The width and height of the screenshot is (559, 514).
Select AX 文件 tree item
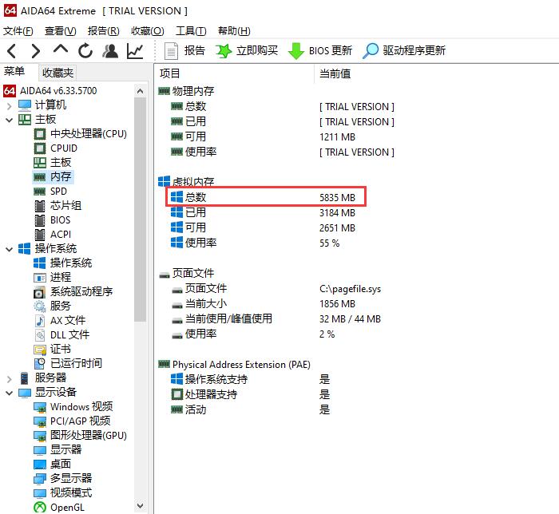60,321
